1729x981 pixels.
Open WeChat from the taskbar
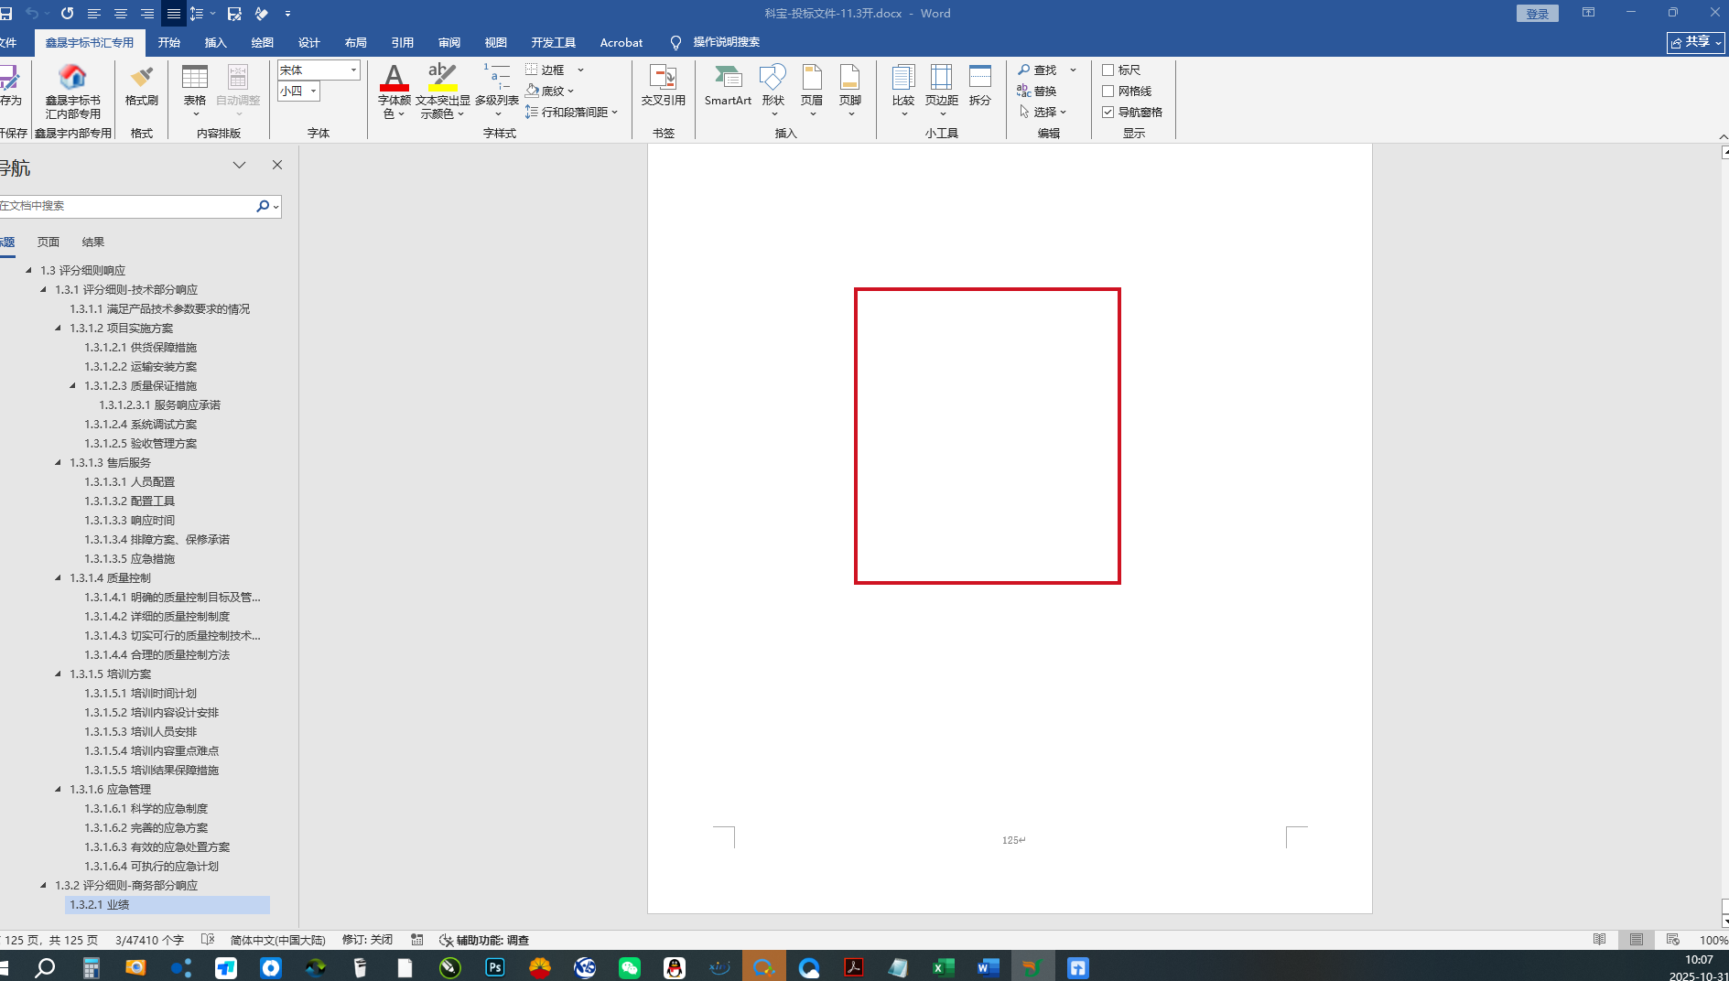630,967
